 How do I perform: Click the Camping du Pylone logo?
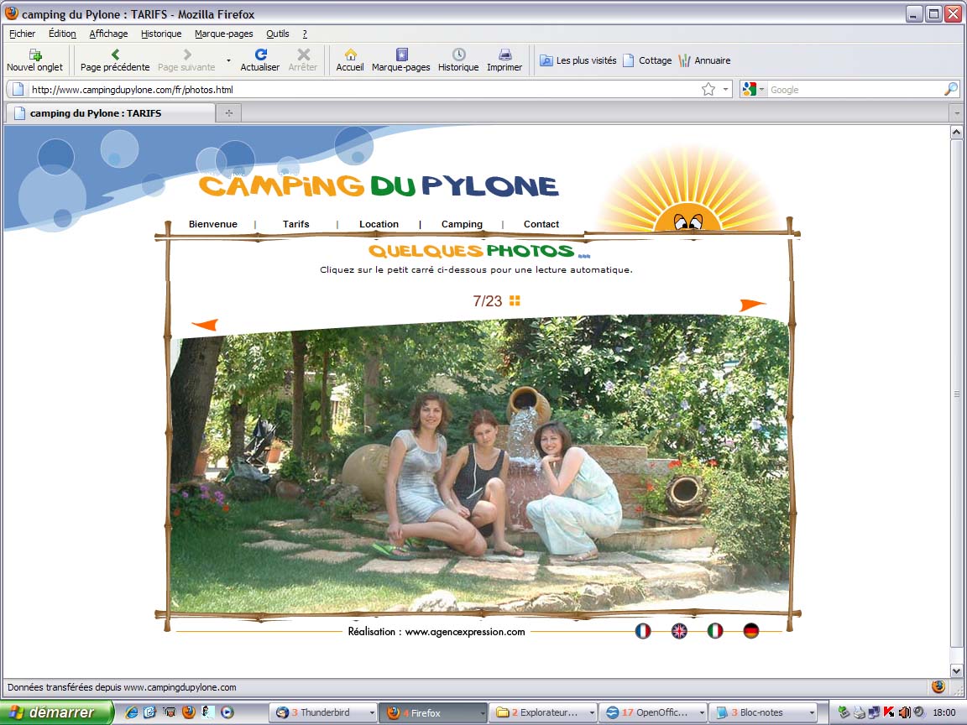point(379,186)
